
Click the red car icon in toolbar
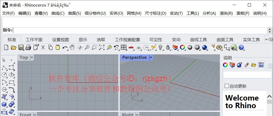tap(131, 47)
